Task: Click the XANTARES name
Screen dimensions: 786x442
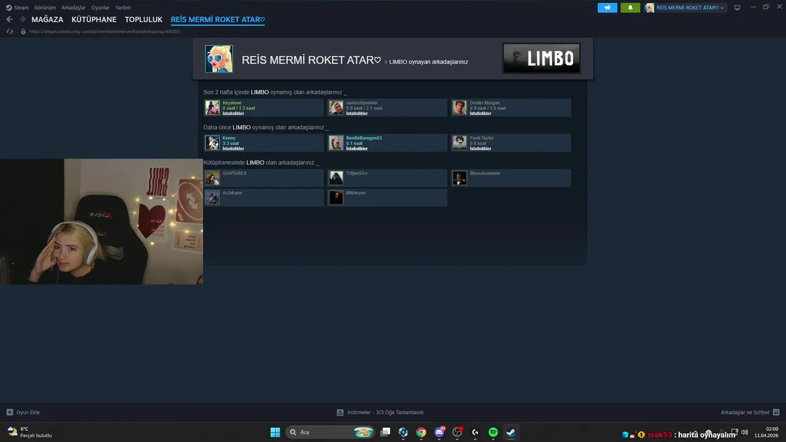Action: click(235, 173)
